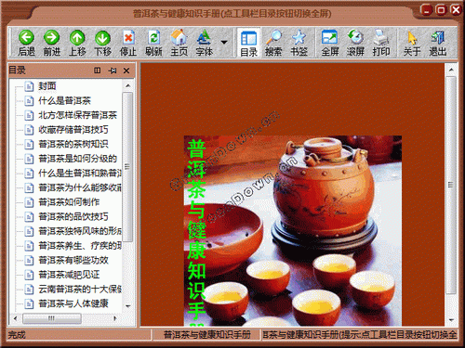The height and width of the screenshot is (348, 465).
Task: Open the 普洱茶如何制作 contents entry
Action: click(69, 202)
